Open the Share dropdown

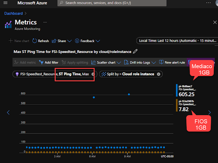62,41
